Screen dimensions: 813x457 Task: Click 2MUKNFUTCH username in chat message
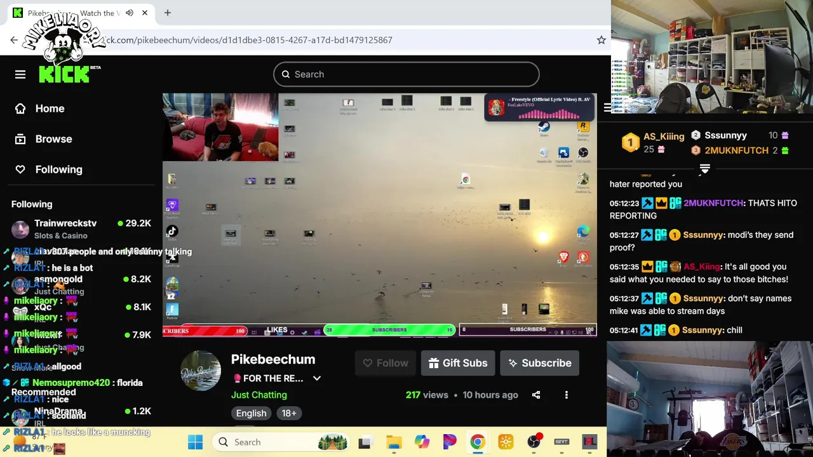713,203
